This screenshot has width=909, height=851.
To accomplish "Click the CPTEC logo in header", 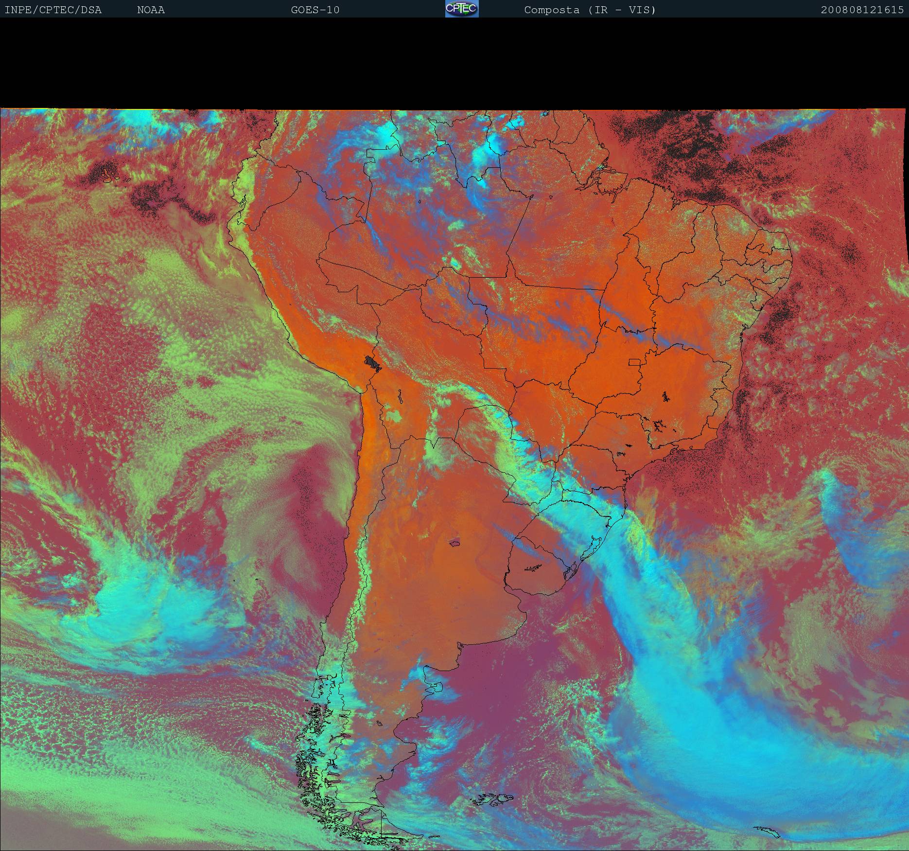I will [x=462, y=9].
